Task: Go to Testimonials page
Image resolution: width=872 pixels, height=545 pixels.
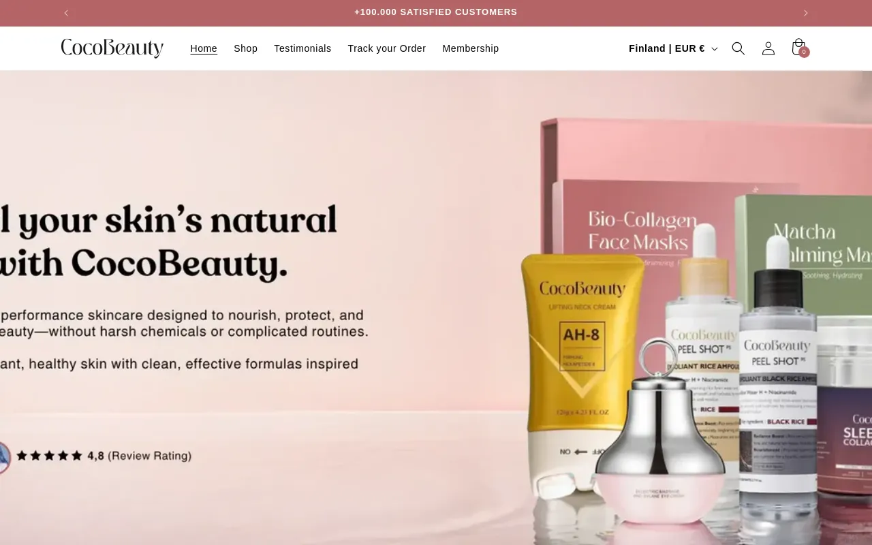Action: click(x=302, y=48)
